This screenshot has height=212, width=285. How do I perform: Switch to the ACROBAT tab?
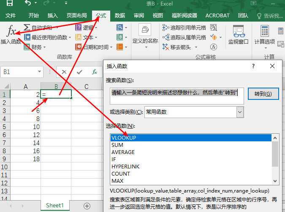pos(217,16)
